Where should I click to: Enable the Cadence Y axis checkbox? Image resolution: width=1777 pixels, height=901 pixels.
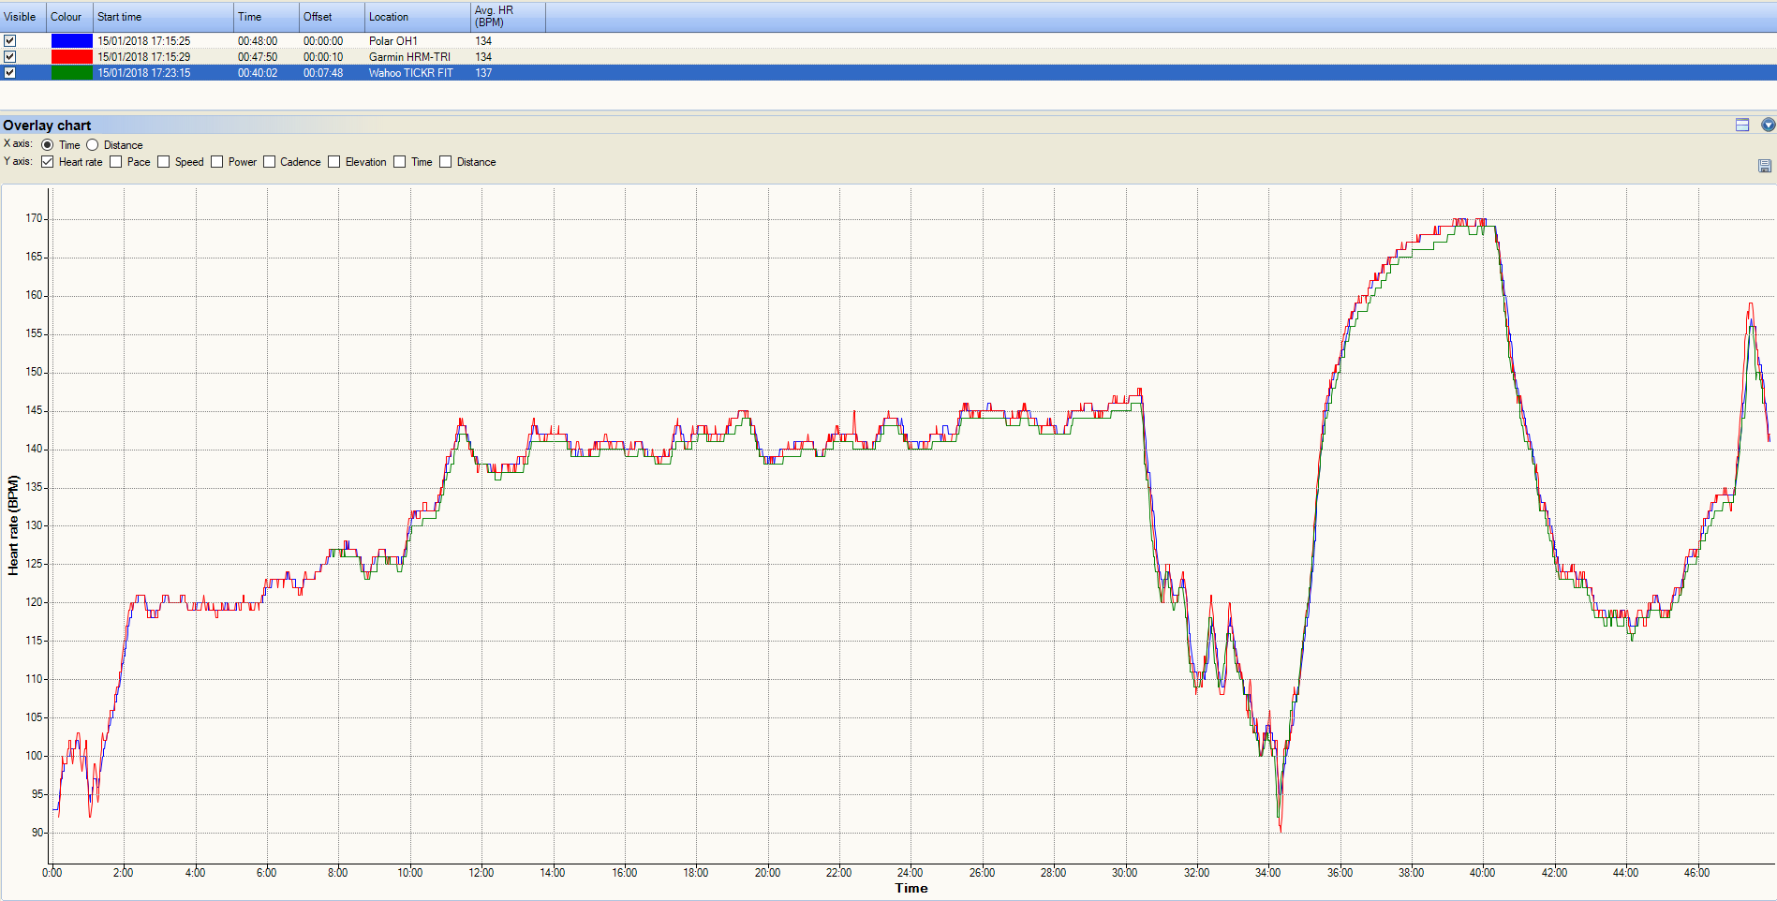point(270,162)
